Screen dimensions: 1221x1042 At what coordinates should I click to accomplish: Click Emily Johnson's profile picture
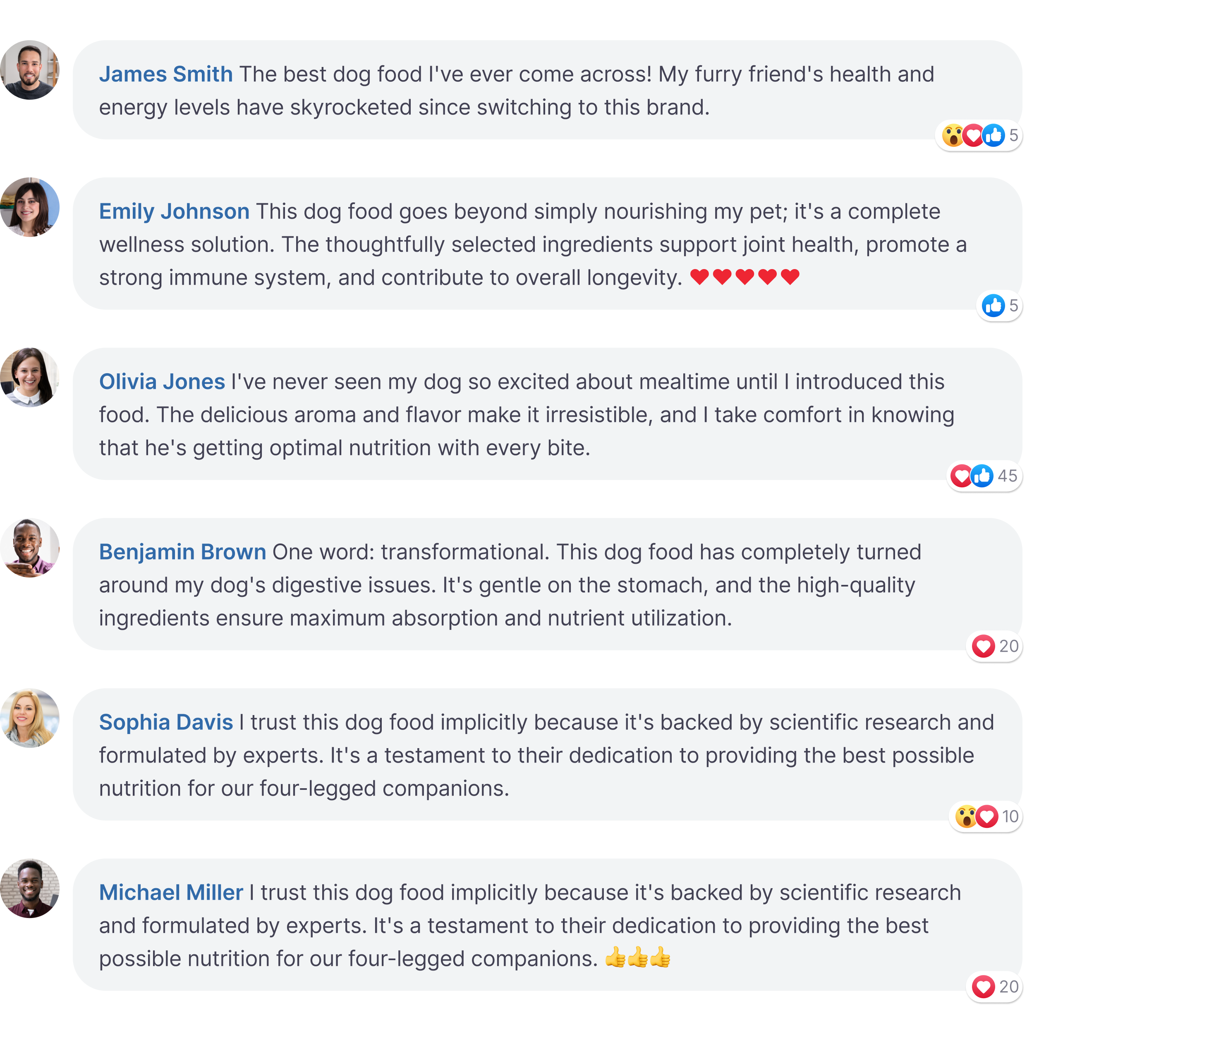tap(29, 207)
